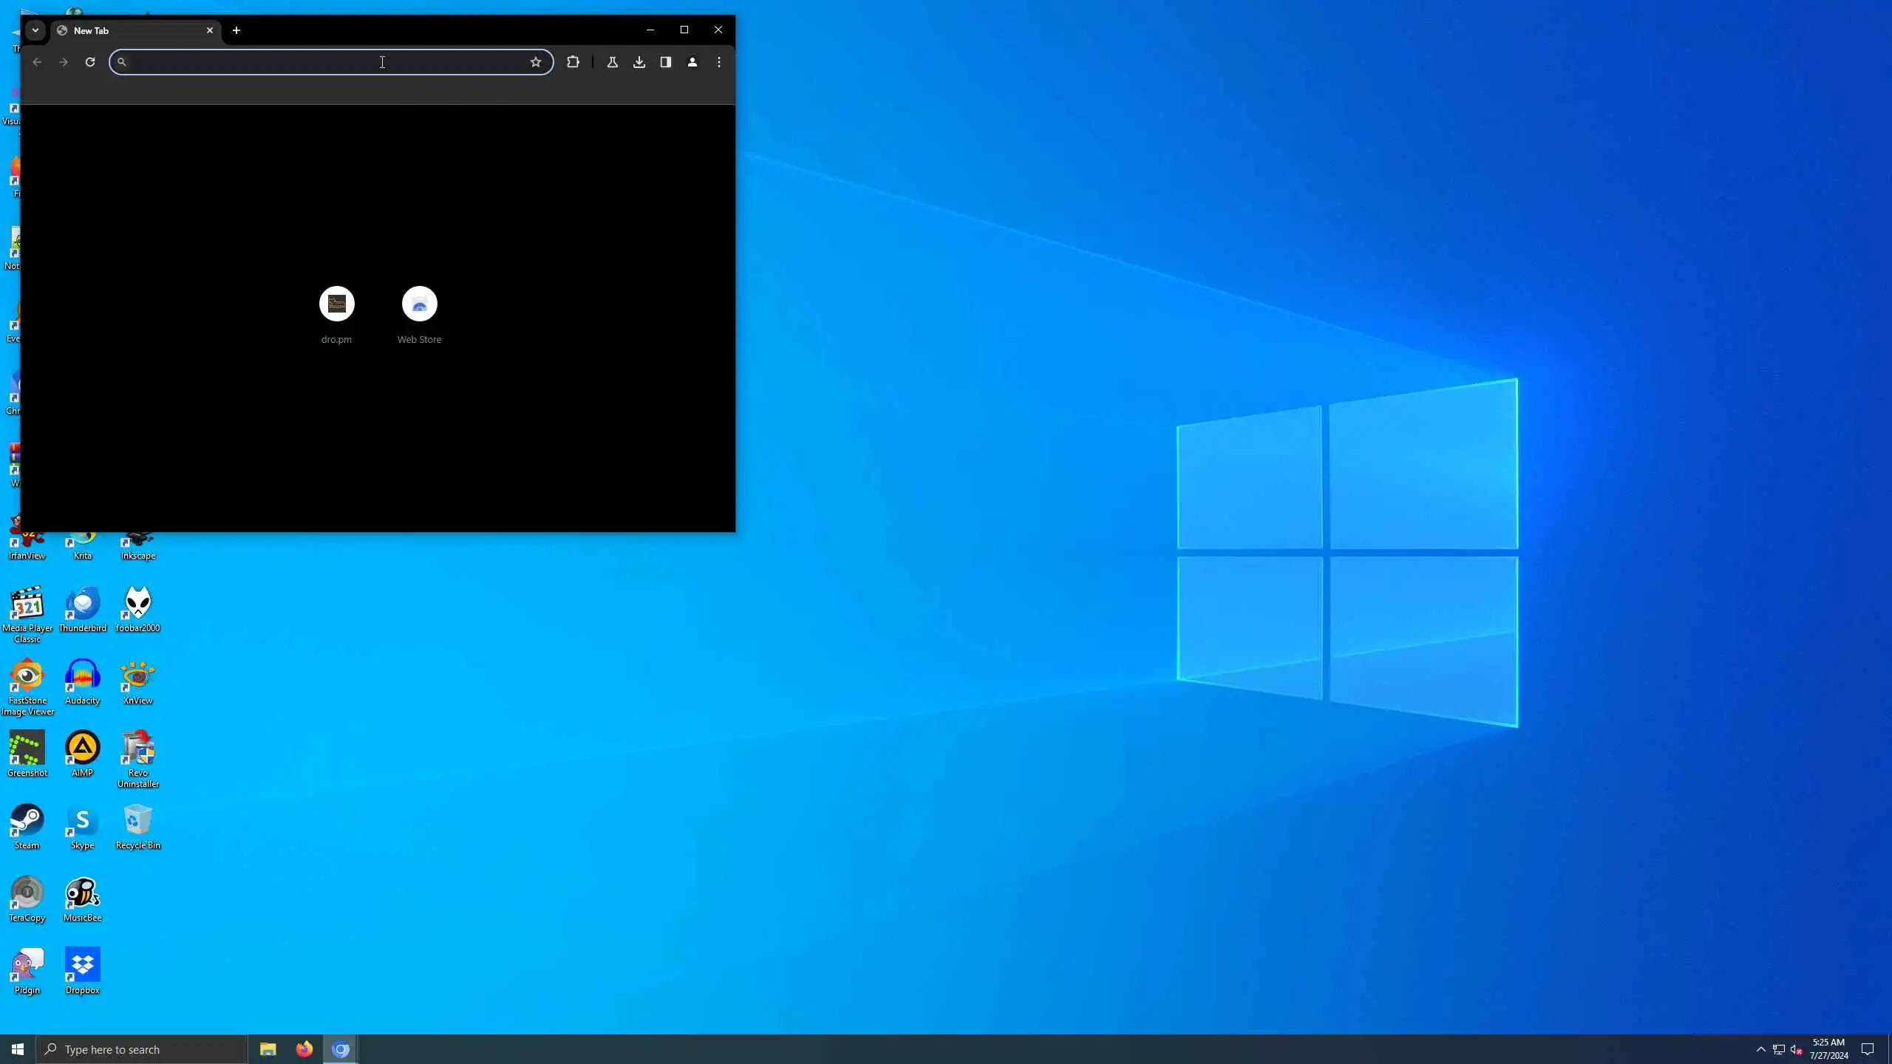Click the Chrome Labs flask icon
This screenshot has height=1064, width=1892.
[x=612, y=62]
